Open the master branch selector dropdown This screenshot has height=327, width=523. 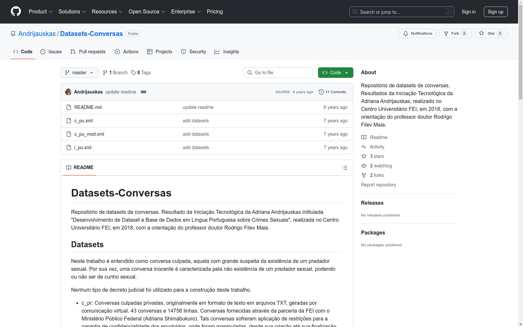79,73
